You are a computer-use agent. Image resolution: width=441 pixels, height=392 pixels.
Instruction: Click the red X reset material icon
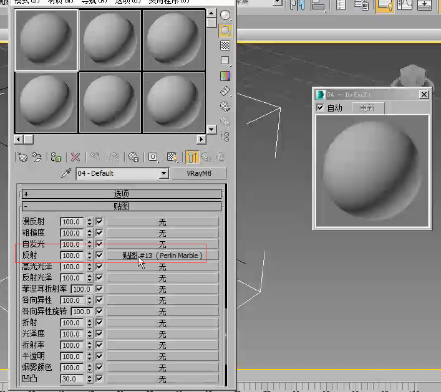(75, 157)
